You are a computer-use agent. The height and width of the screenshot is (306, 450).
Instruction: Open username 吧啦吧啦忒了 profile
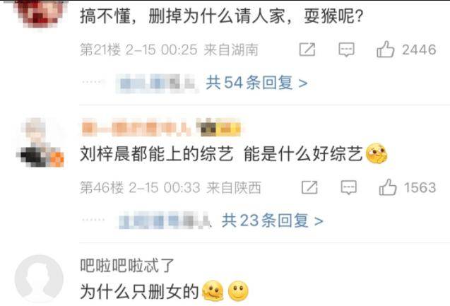[x=127, y=265]
